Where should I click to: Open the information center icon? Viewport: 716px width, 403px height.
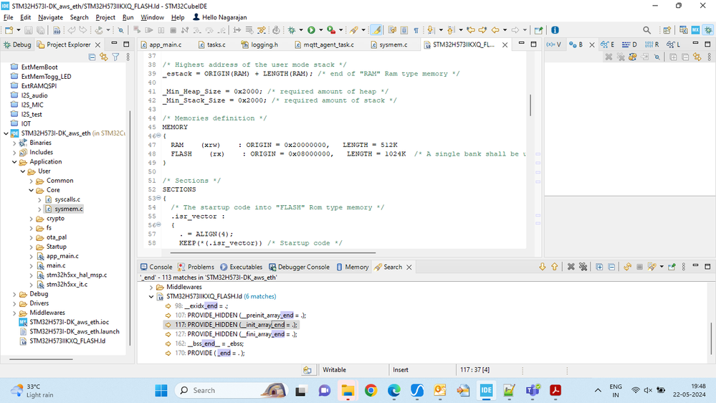tap(555, 30)
